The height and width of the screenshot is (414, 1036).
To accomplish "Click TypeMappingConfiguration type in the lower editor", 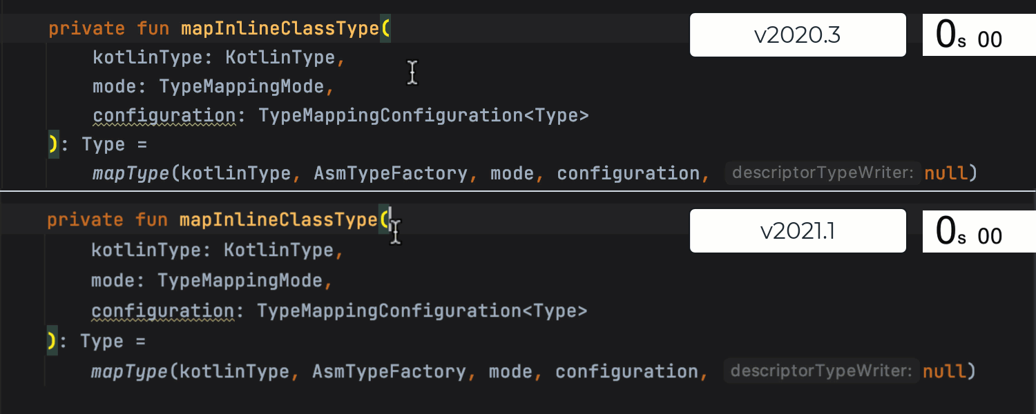I will (389, 311).
